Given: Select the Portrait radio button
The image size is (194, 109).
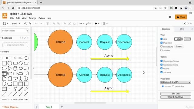Looking at the screenshot, I should pyautogui.click(x=163, y=86).
